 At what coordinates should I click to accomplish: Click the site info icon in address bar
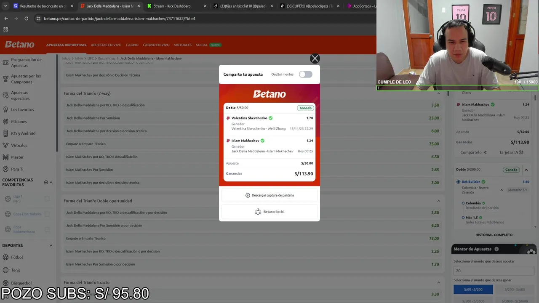pyautogui.click(x=38, y=19)
